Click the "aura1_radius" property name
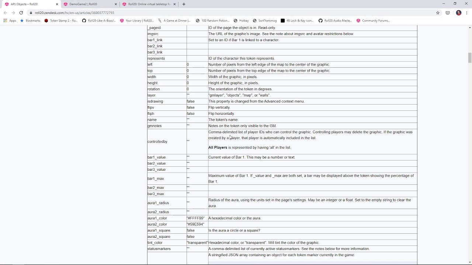 tap(158, 203)
